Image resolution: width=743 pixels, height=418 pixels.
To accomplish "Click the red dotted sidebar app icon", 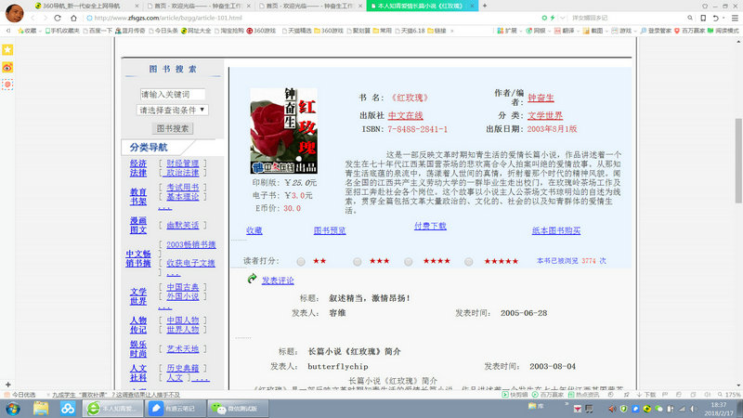I will (x=7, y=85).
